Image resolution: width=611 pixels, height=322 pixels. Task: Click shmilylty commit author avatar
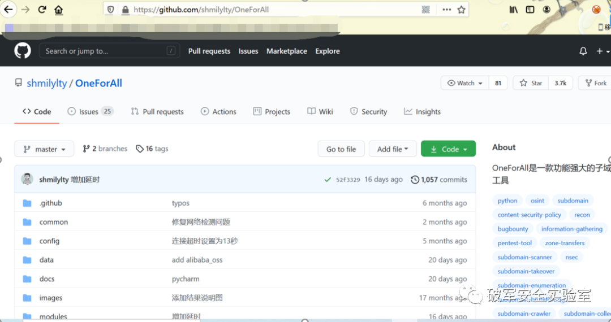[x=27, y=179]
